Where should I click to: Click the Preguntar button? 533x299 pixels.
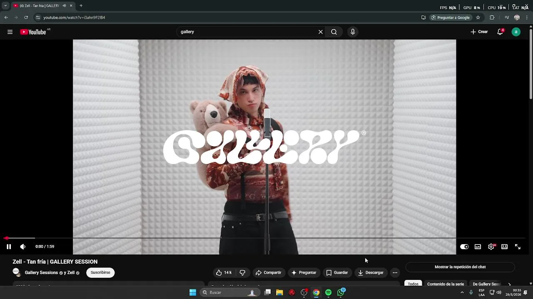tap(304, 273)
